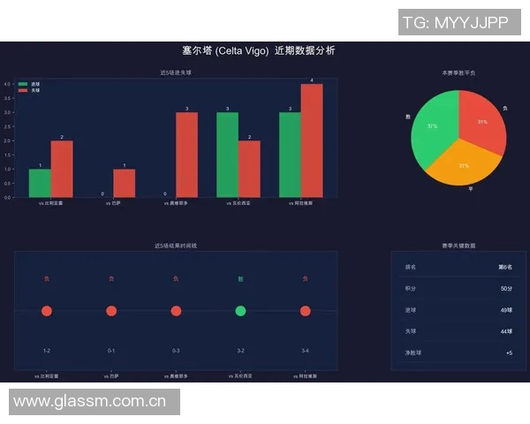Click the red timeline dot for score 0-1

pos(111,311)
